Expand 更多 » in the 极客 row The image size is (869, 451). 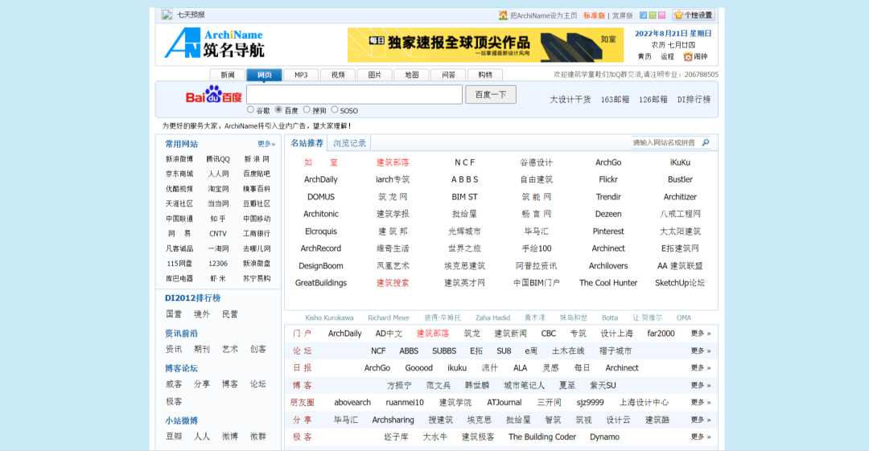pos(701,437)
